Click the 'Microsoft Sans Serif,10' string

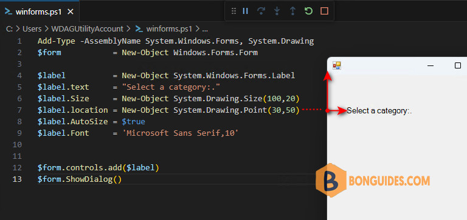[x=180, y=133]
